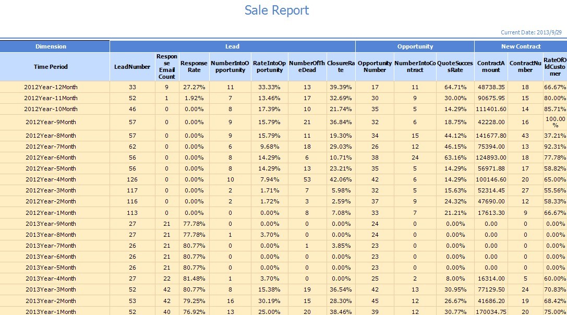Click the contract amount cell 141677.80
The height and width of the screenshot is (315, 567).
[491, 136]
